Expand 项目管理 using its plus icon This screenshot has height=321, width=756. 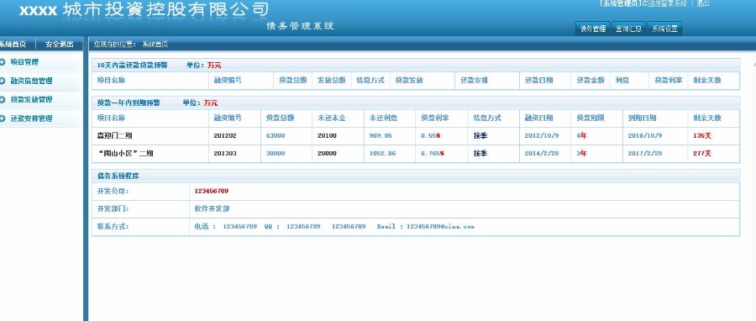point(3,62)
